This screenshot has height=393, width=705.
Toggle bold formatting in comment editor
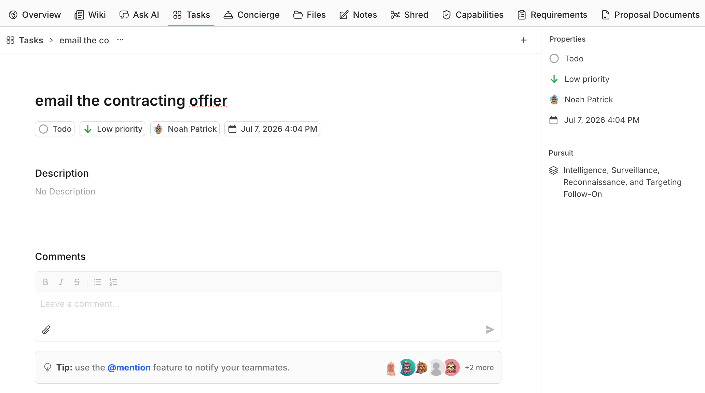click(45, 282)
